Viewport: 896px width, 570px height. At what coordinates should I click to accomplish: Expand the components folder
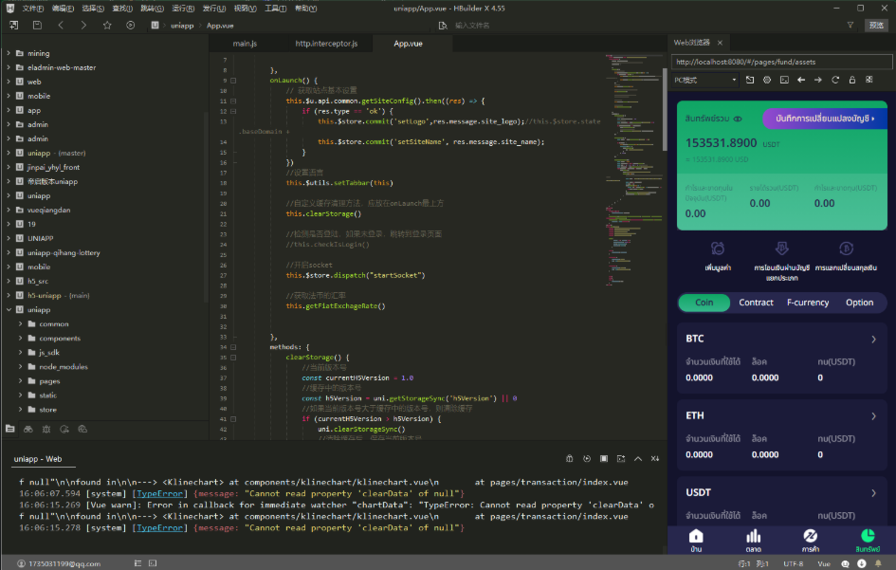[21, 339]
